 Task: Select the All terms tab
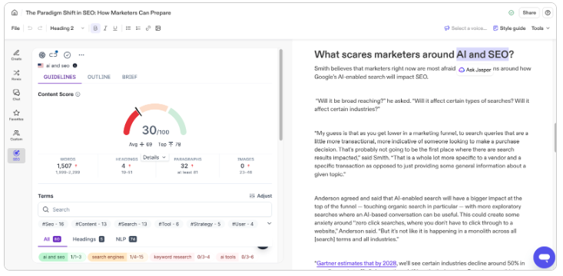click(x=52, y=239)
